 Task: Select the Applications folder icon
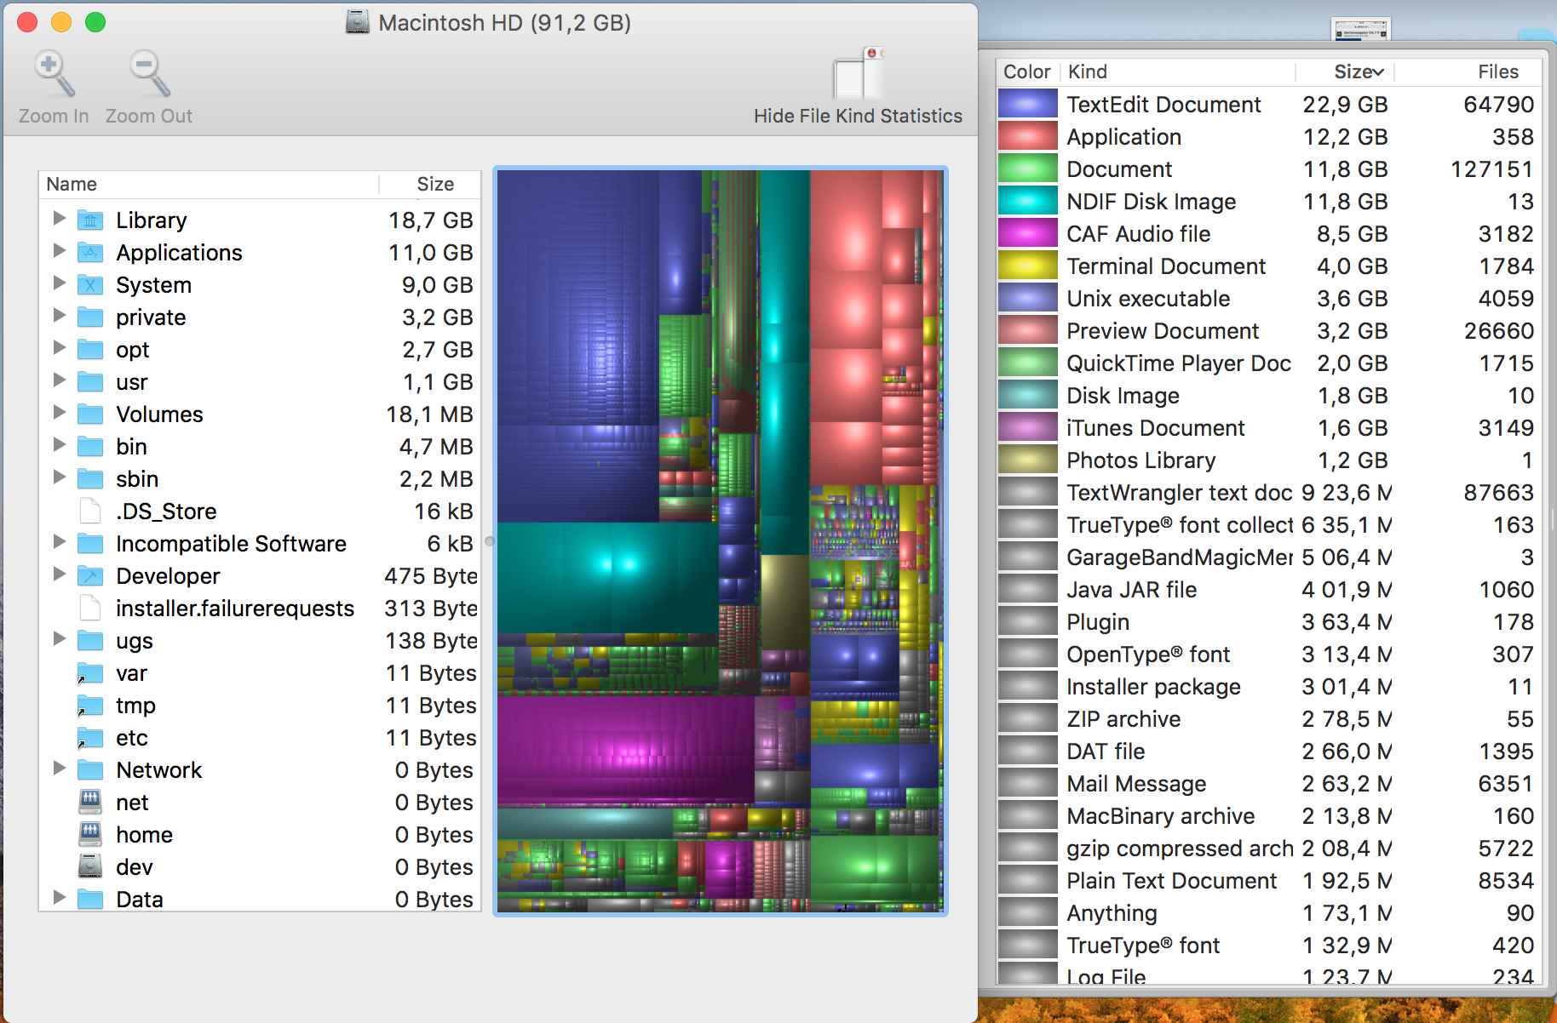90,253
